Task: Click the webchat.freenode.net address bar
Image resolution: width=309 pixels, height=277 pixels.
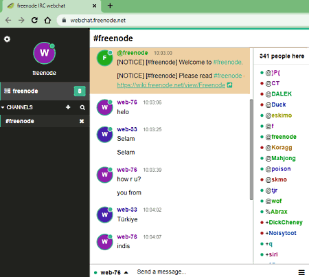Action: coord(183,21)
